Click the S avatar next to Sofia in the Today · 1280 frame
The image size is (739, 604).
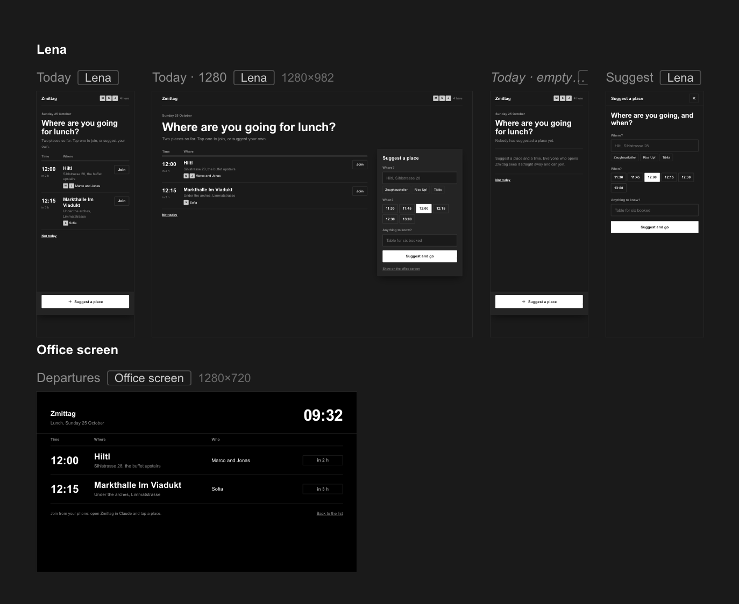click(186, 203)
